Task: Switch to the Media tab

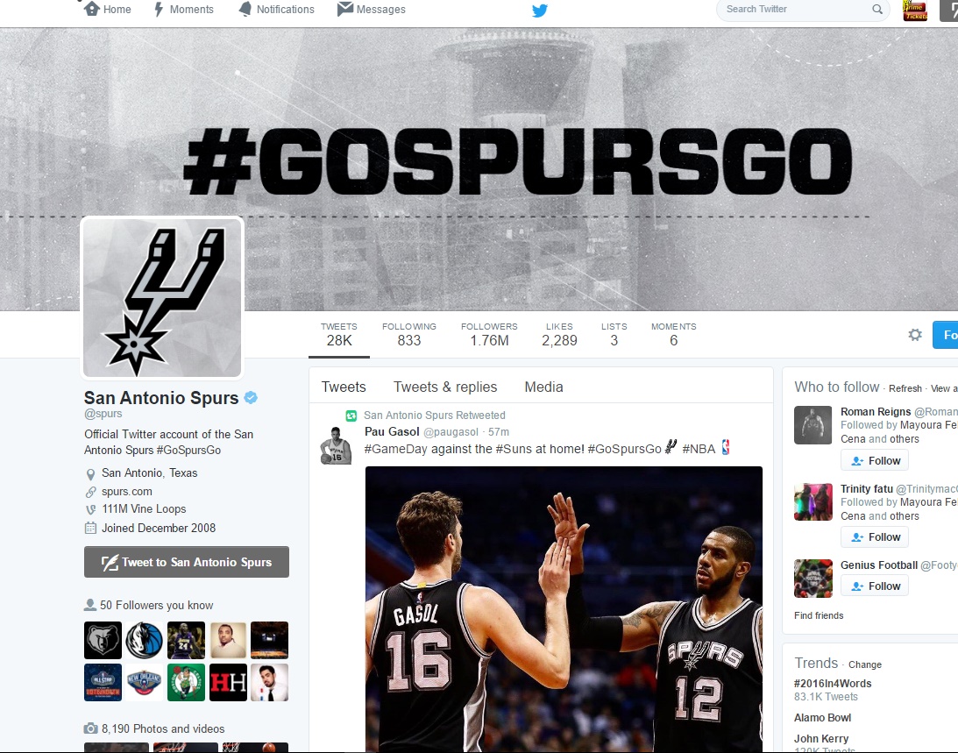Action: click(543, 387)
